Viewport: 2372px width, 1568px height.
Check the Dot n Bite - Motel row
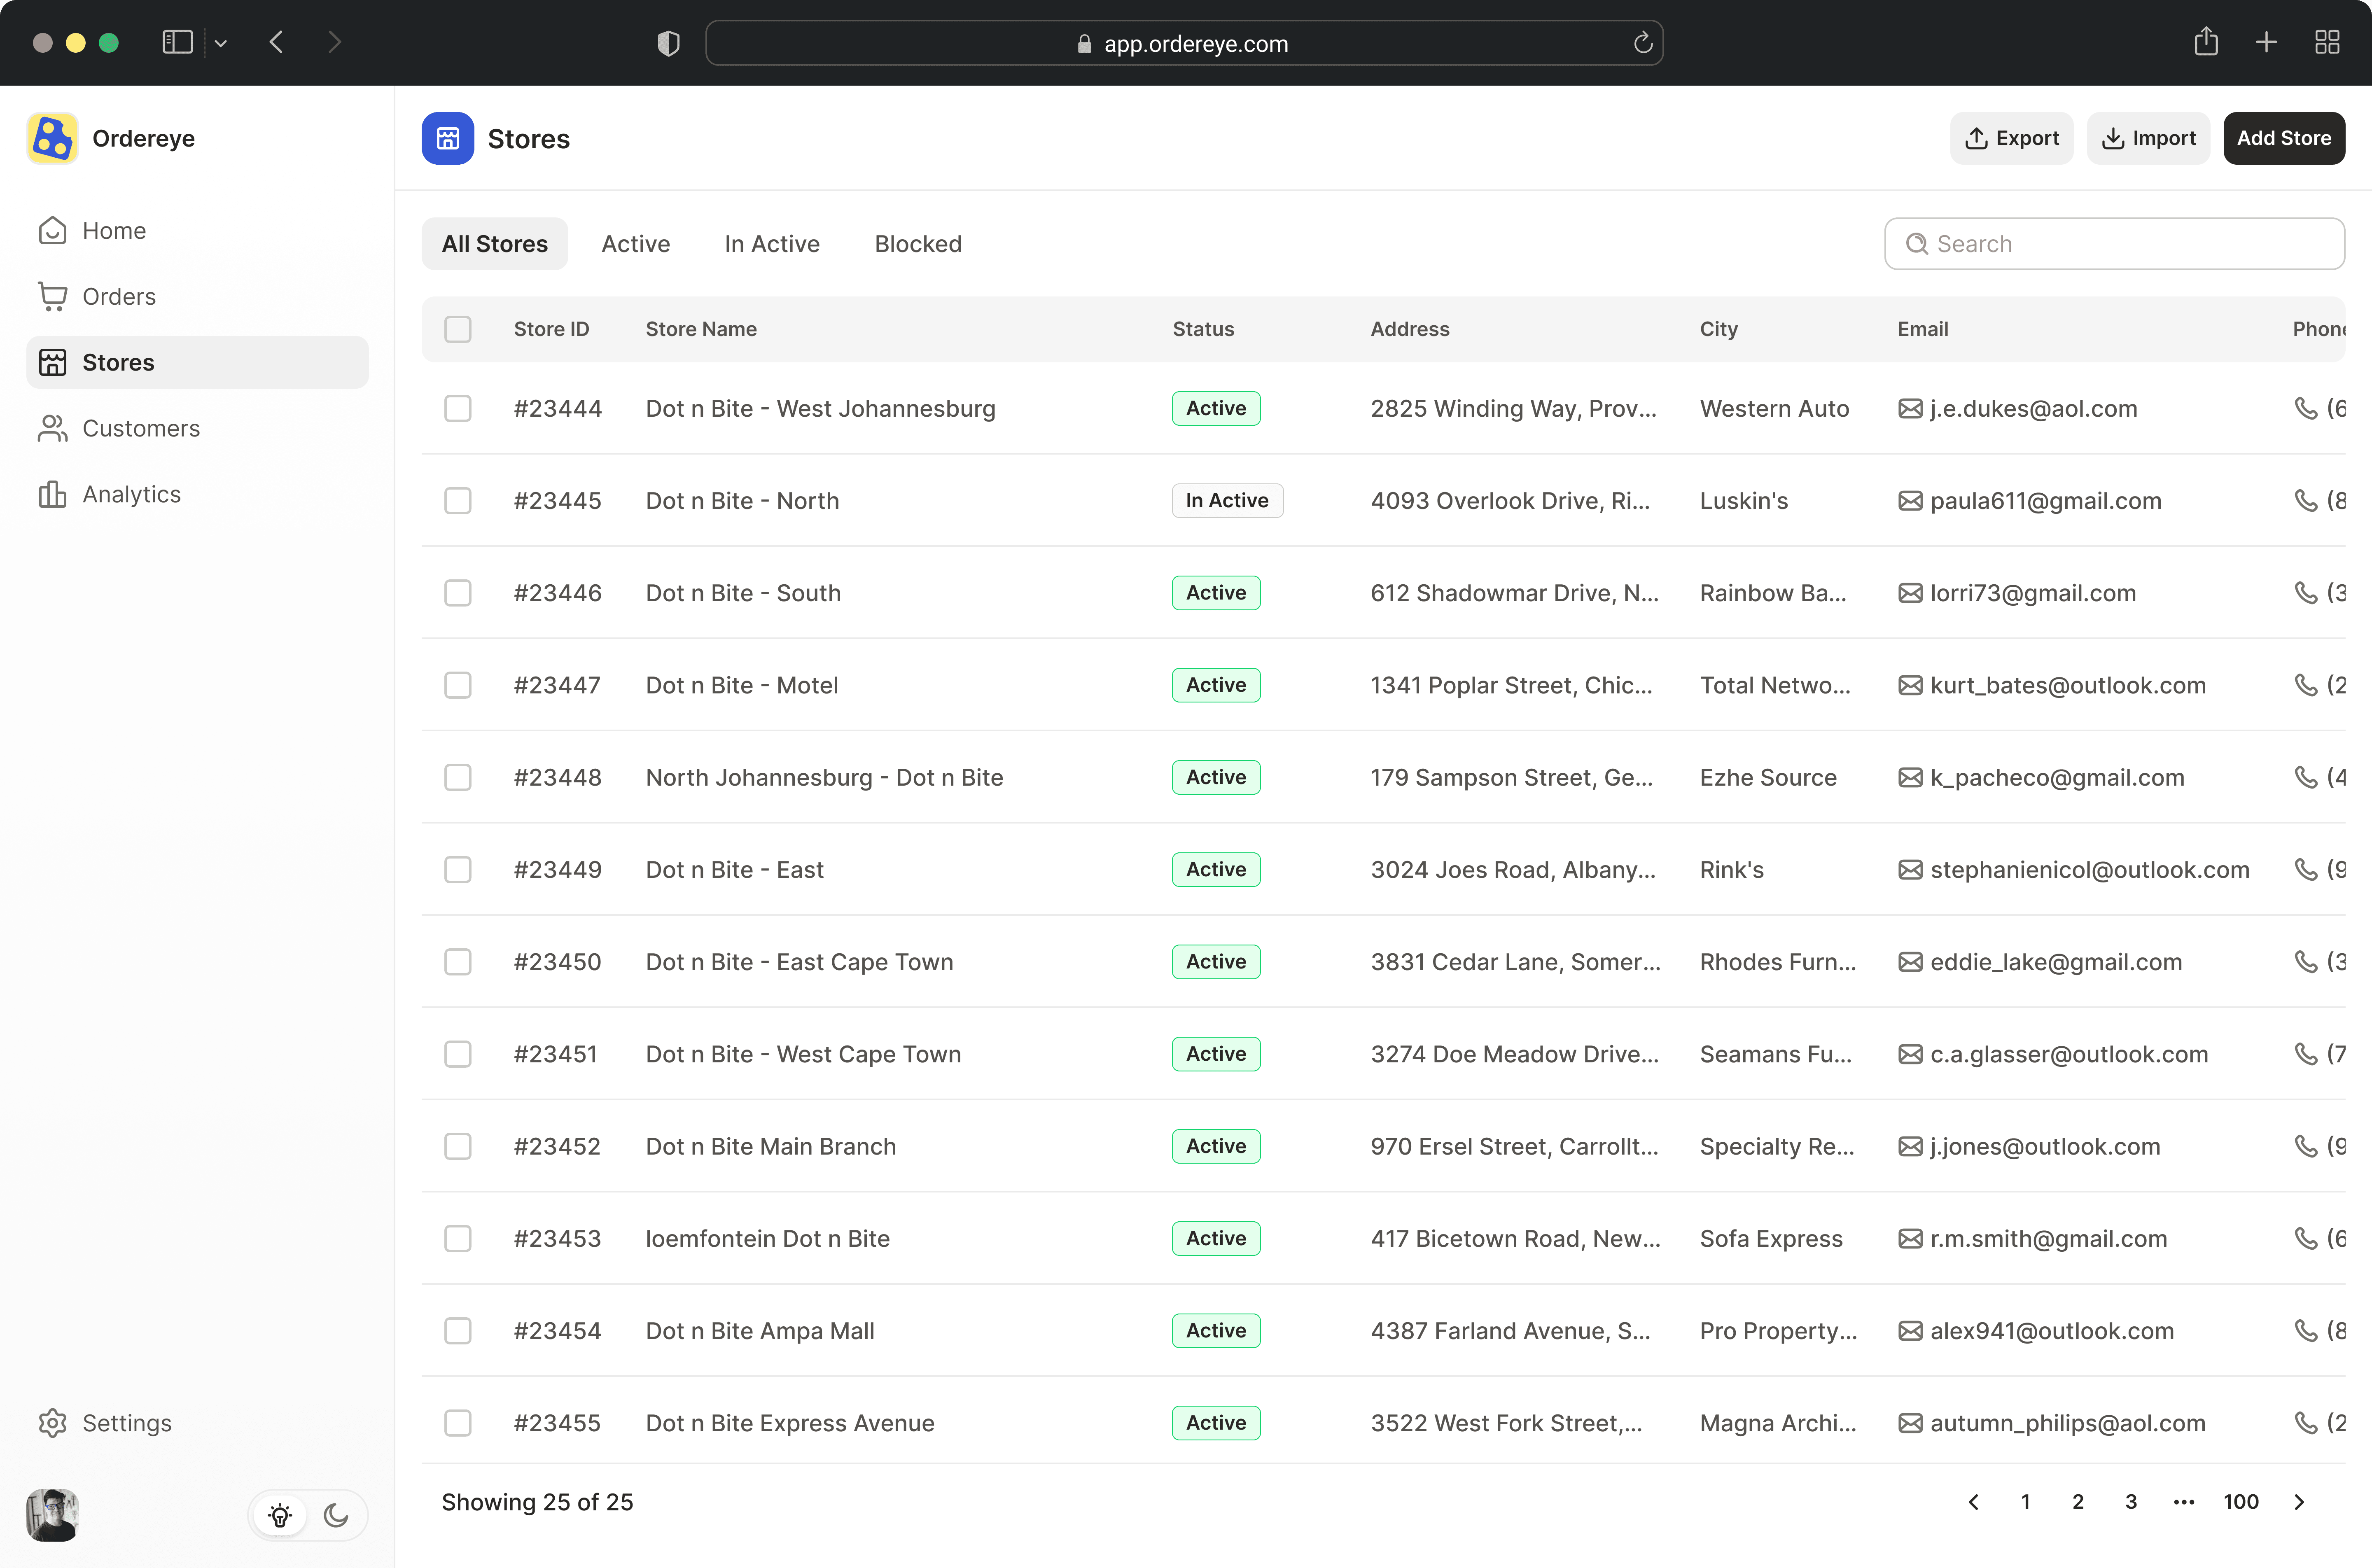458,685
